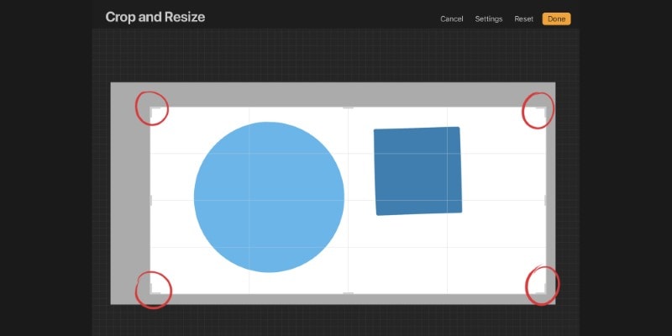Click white canvas area right of the square
The width and height of the screenshot is (672, 336).
503,171
